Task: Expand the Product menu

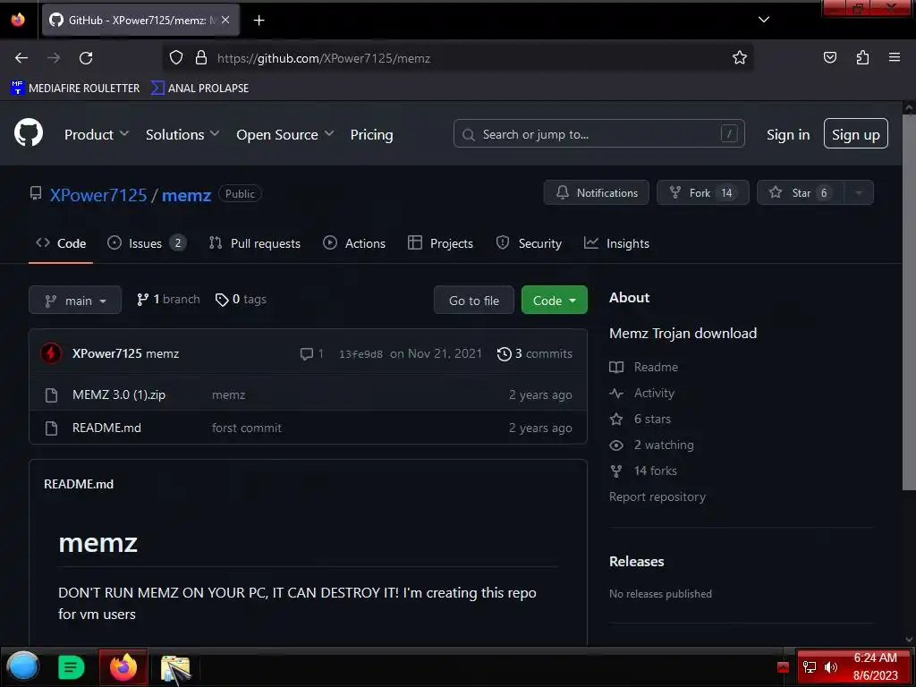Action: pyautogui.click(x=97, y=134)
